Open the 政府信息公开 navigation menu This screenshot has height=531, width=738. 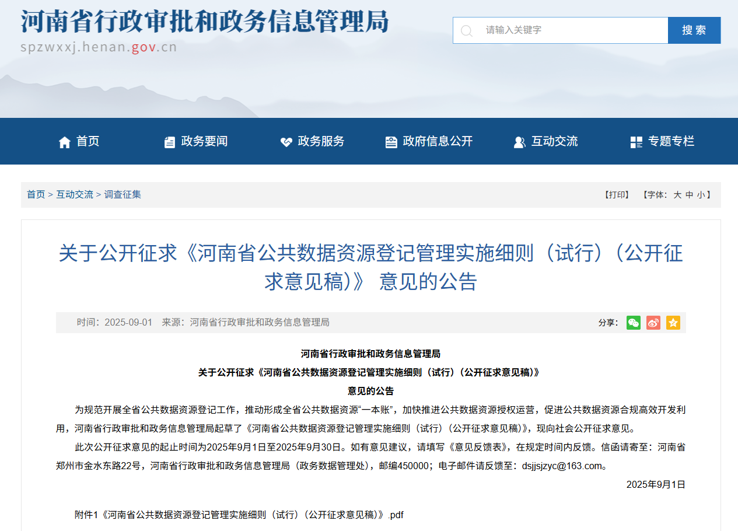coord(438,141)
